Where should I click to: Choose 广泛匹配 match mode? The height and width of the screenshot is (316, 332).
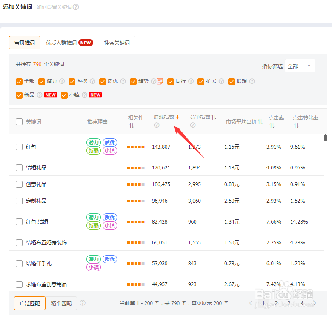[x=30, y=303]
